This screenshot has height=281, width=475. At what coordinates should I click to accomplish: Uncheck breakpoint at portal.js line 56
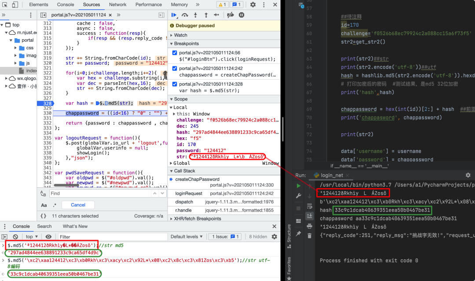click(x=175, y=53)
